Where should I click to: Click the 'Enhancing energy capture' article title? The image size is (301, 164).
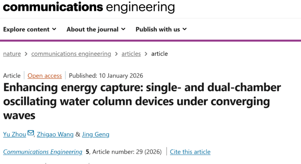pyautogui.click(x=142, y=101)
